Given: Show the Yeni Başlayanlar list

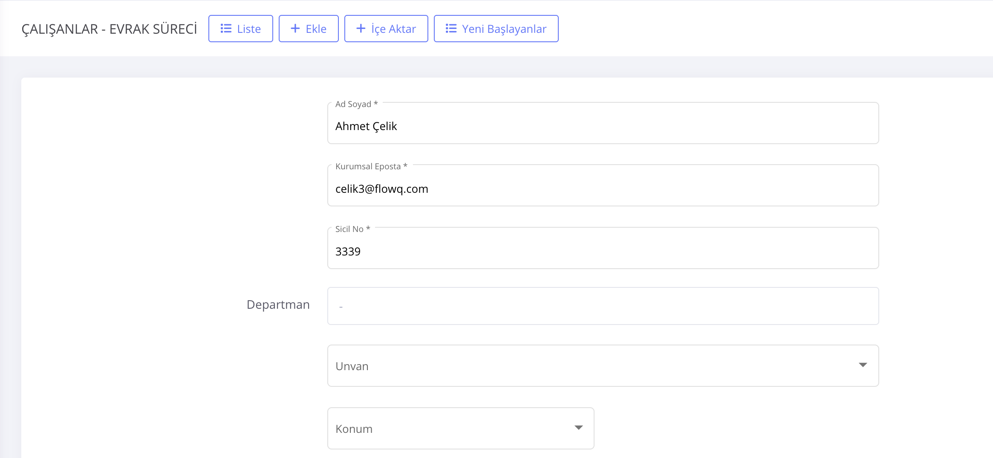Looking at the screenshot, I should (496, 29).
